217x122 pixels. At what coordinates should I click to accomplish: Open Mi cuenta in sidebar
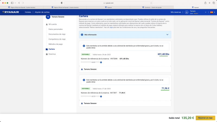point(53,24)
